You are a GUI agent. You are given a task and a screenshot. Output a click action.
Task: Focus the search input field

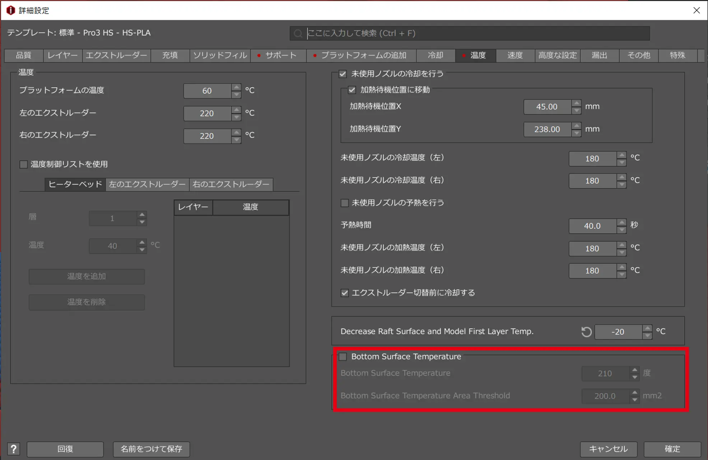[x=474, y=33]
